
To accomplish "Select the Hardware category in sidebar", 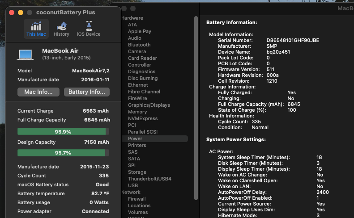I will [132, 18].
